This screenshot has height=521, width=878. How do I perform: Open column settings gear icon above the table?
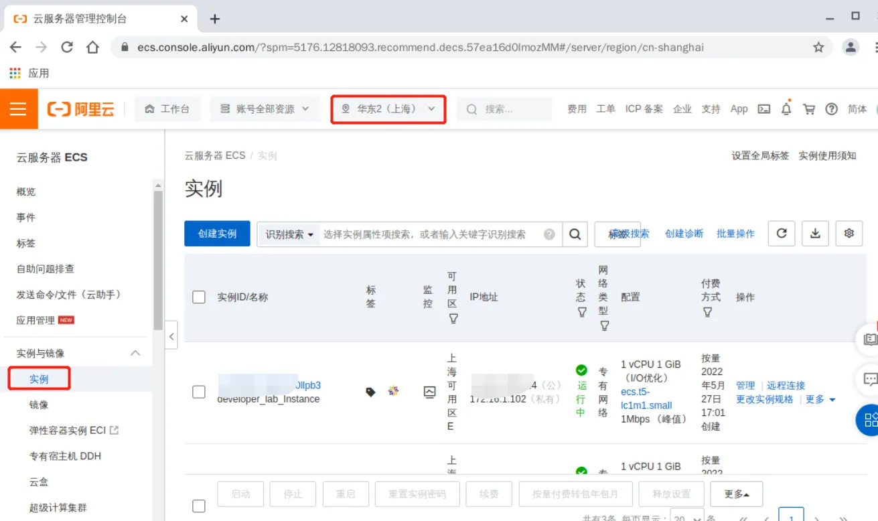[849, 233]
